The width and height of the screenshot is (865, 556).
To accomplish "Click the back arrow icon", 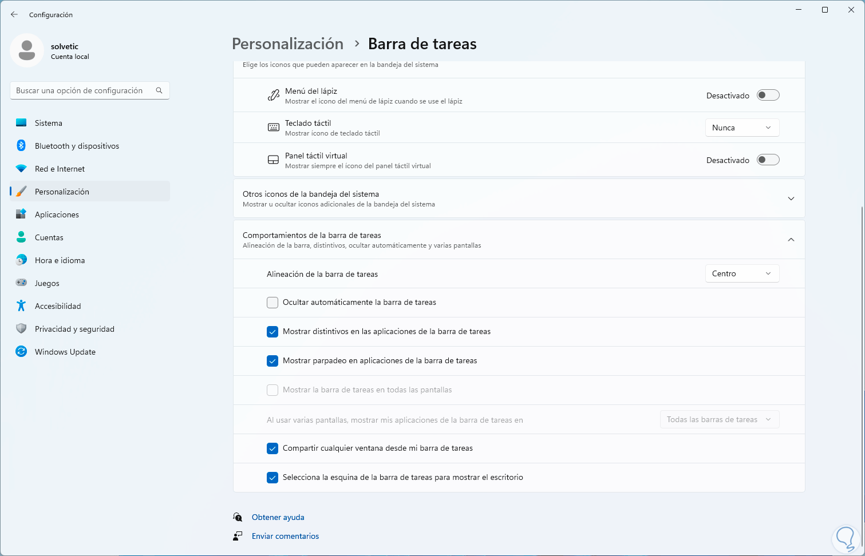I will click(x=14, y=14).
